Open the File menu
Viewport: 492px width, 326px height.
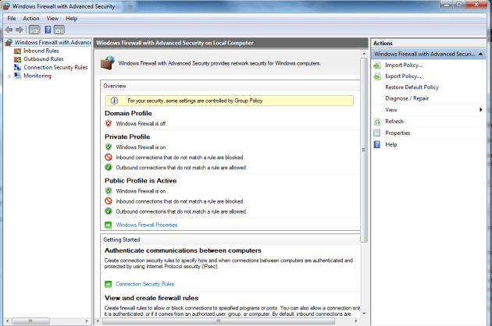[x=12, y=19]
